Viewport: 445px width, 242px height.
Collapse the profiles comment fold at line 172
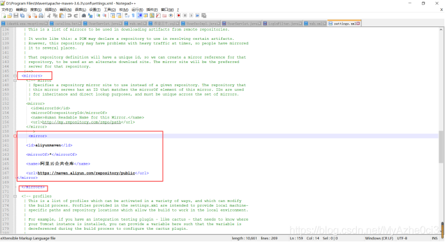(x=15, y=196)
